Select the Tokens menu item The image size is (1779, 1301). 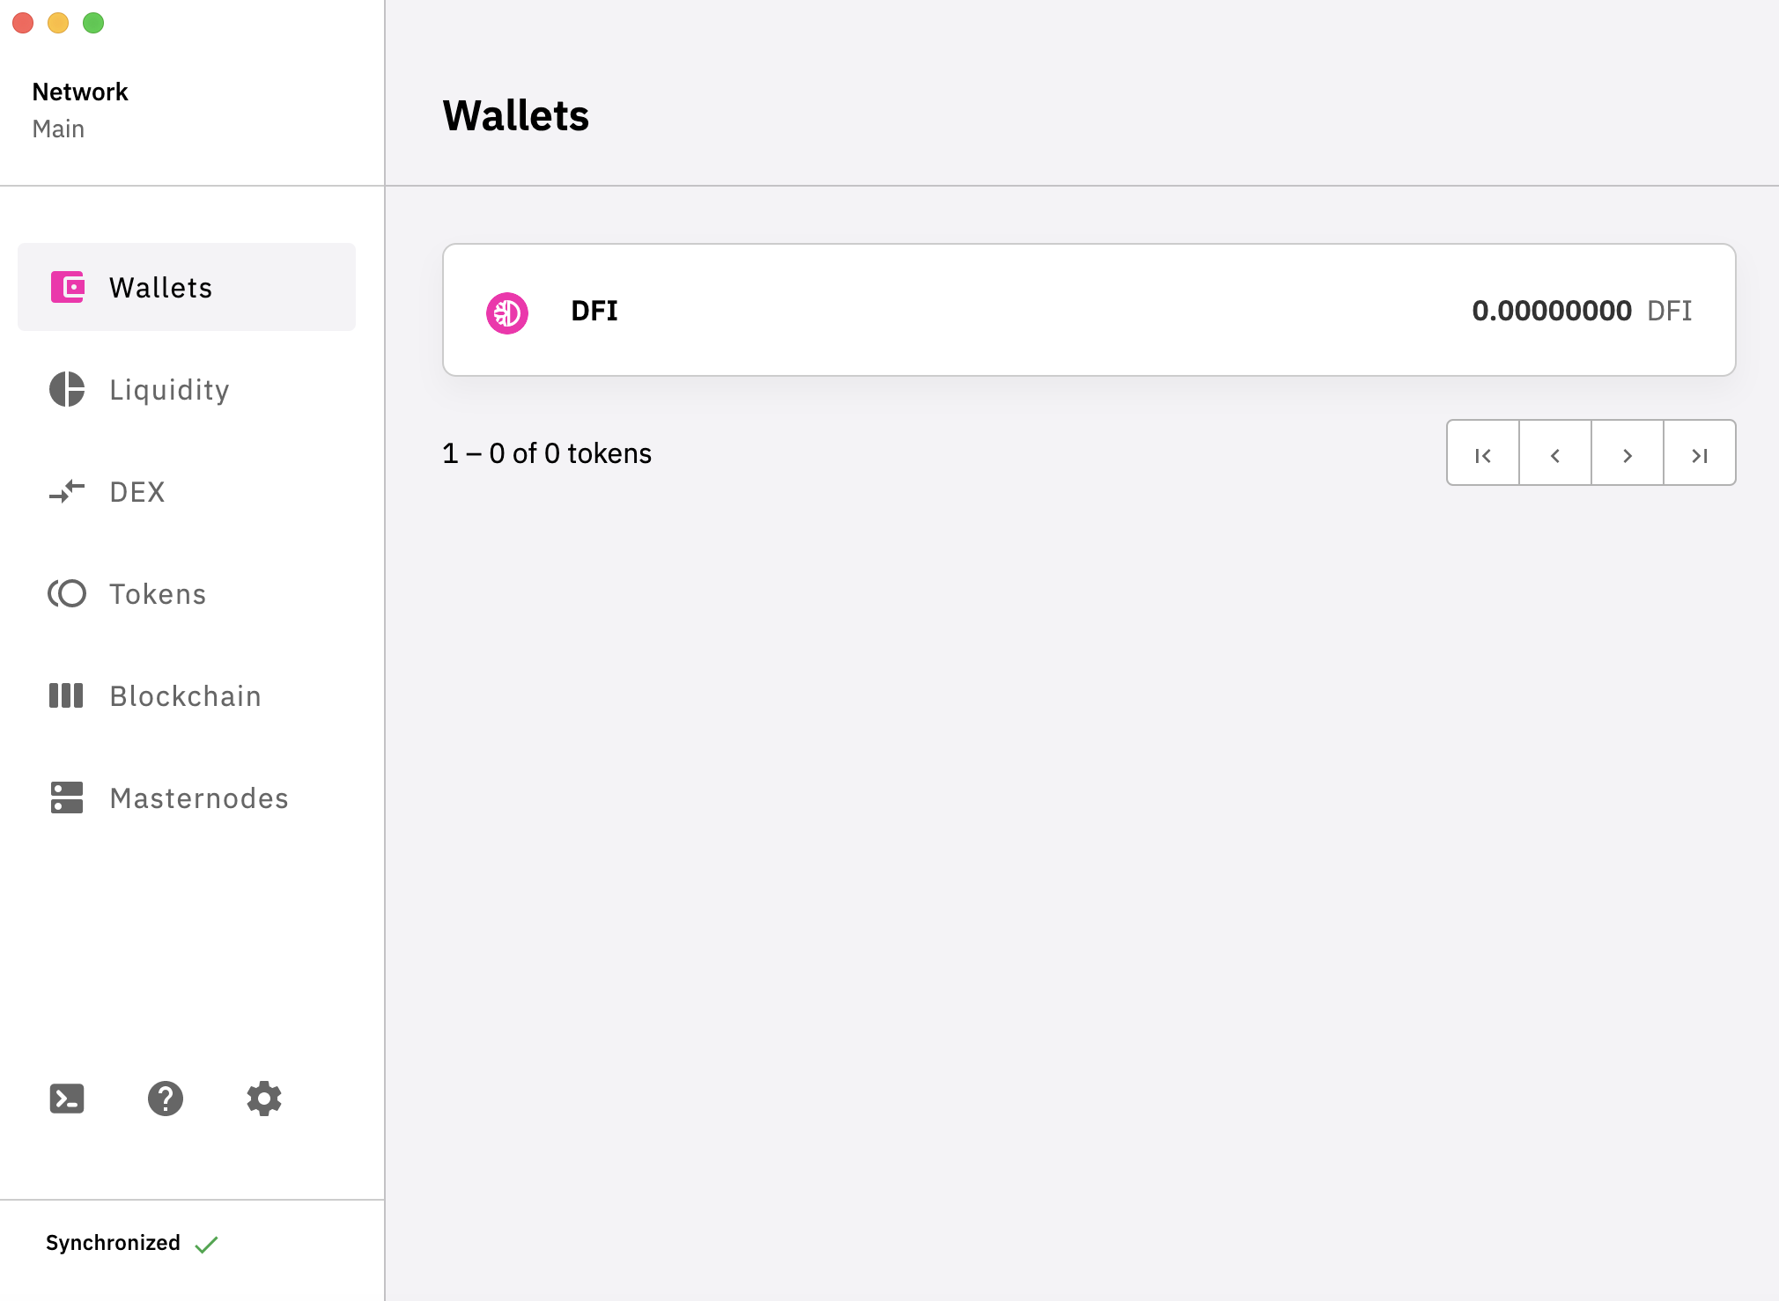pos(158,593)
